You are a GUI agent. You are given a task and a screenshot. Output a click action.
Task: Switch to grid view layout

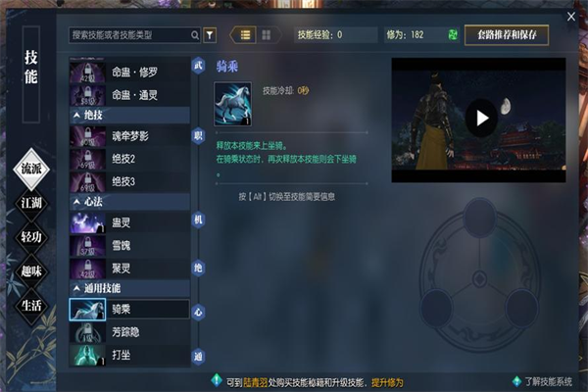point(267,35)
